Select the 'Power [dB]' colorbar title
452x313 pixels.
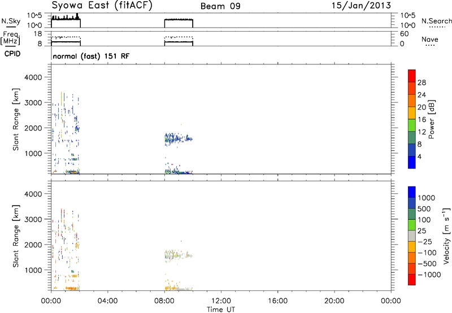pyautogui.click(x=431, y=119)
